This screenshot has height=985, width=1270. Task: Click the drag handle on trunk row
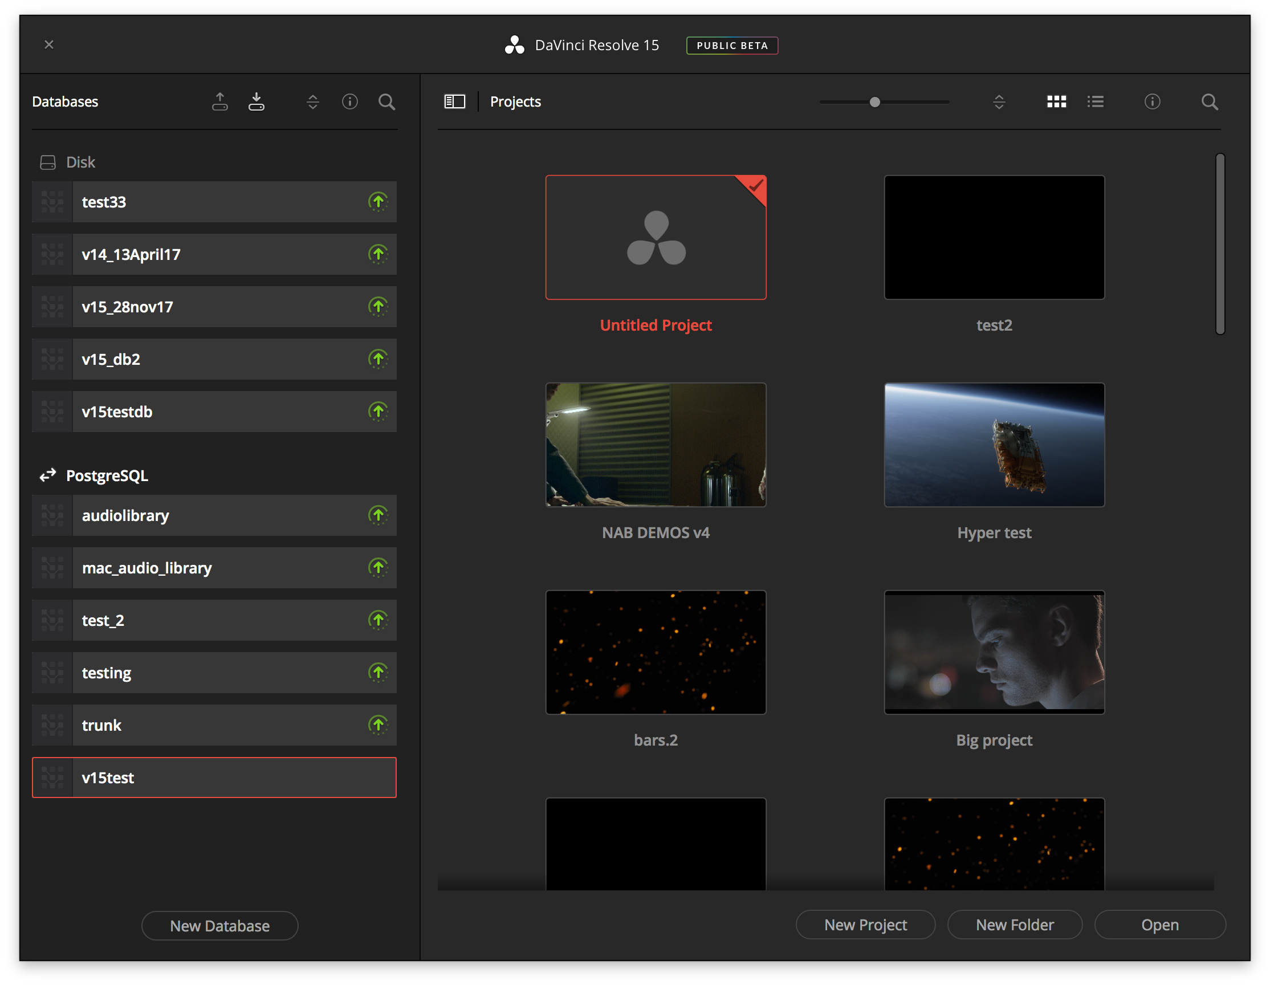click(52, 724)
